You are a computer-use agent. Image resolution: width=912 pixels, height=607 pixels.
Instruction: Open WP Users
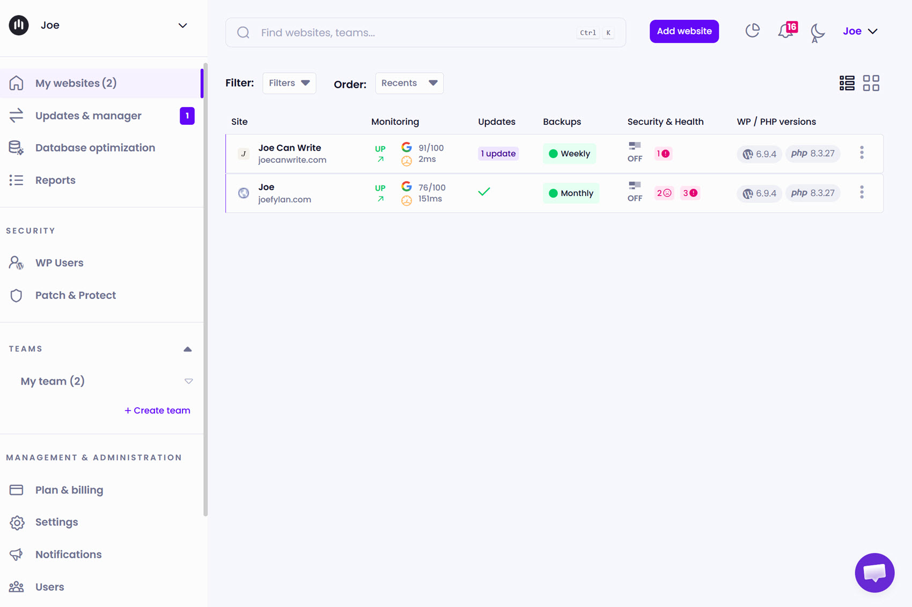coord(59,263)
